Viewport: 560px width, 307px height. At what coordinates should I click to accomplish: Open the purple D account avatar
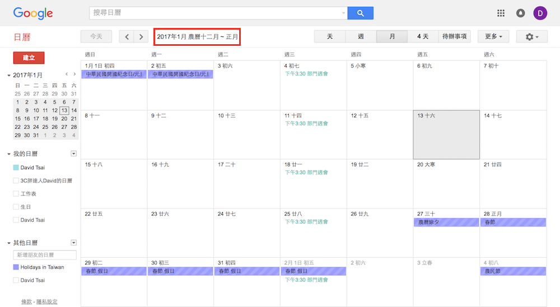pos(540,13)
